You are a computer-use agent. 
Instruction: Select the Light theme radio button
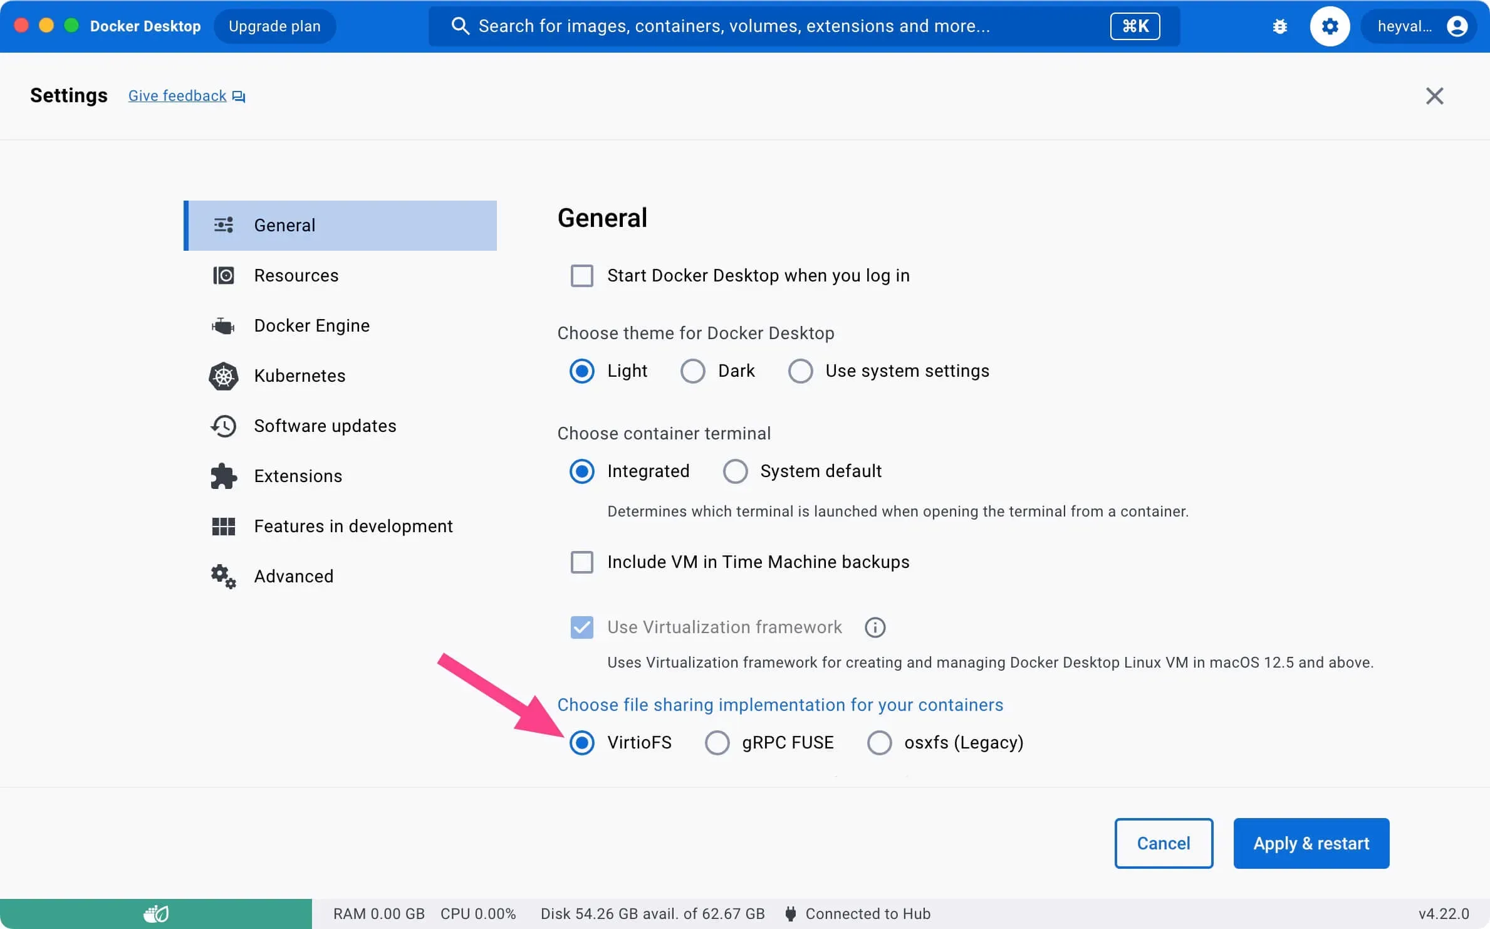coord(582,371)
